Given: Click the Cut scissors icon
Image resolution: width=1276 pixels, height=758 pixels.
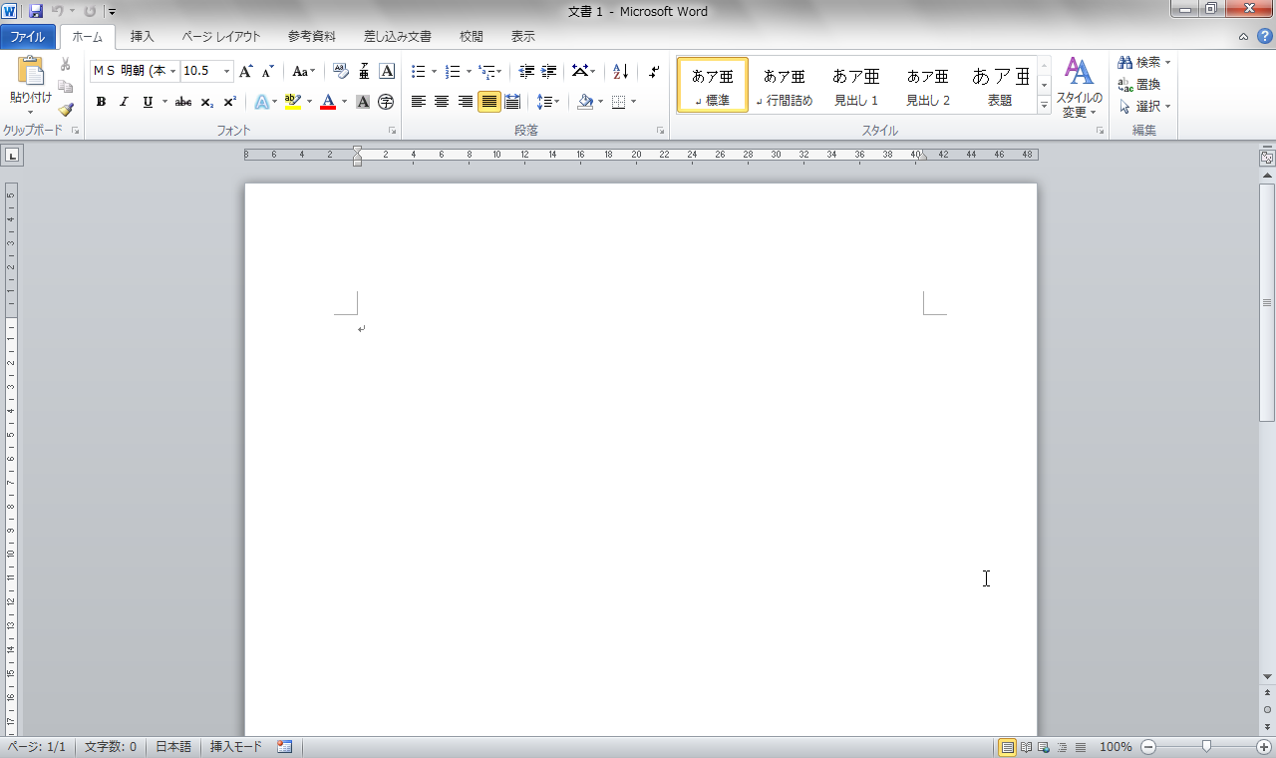Looking at the screenshot, I should tap(66, 64).
